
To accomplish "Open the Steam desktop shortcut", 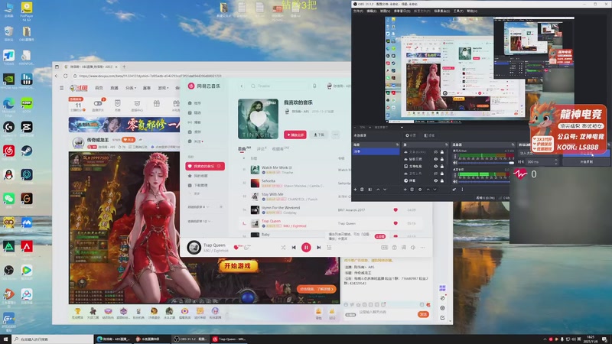I will click(27, 151).
